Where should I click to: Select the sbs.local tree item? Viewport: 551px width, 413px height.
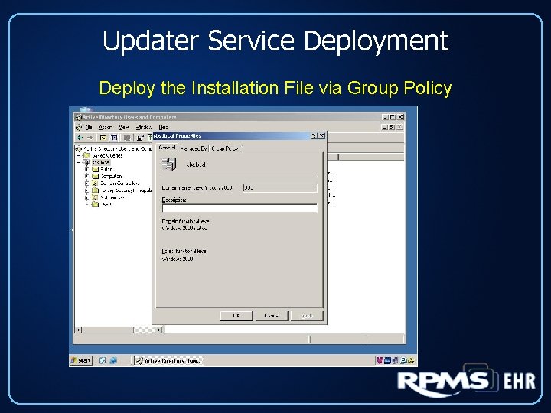point(100,162)
